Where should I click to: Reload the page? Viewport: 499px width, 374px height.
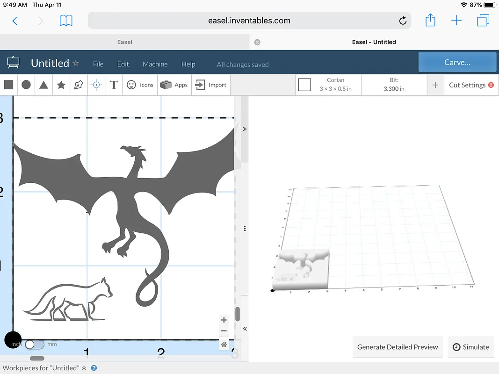pos(403,21)
